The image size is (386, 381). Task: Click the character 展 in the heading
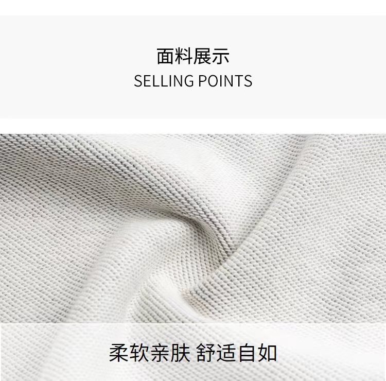click(202, 57)
